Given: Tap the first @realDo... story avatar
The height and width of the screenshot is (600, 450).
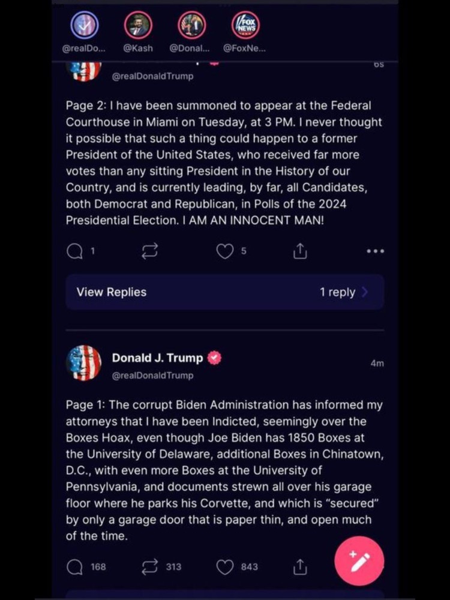Looking at the screenshot, I should 85,26.
